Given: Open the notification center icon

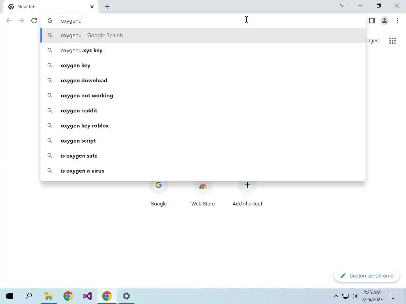Looking at the screenshot, I should tap(393, 296).
